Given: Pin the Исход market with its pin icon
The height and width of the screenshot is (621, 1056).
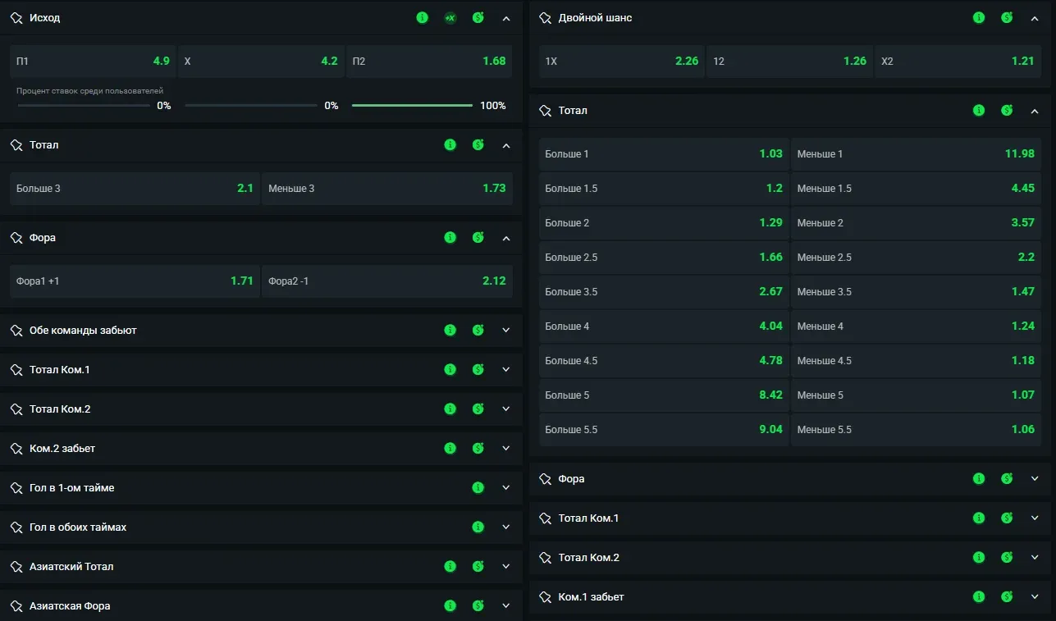Looking at the screenshot, I should pyautogui.click(x=16, y=18).
